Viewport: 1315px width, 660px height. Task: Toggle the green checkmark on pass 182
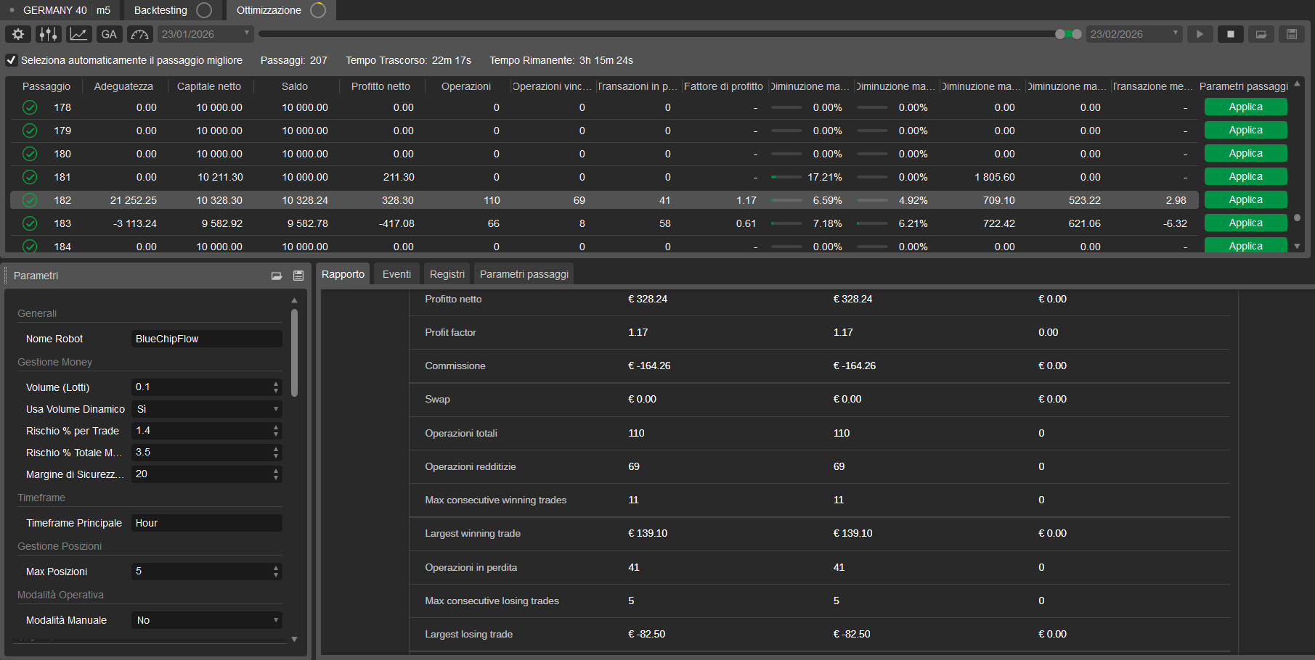(x=30, y=199)
